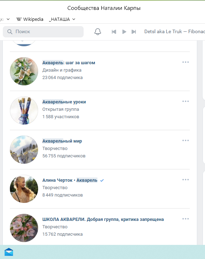Click the apple blossom avatar

(x=24, y=228)
